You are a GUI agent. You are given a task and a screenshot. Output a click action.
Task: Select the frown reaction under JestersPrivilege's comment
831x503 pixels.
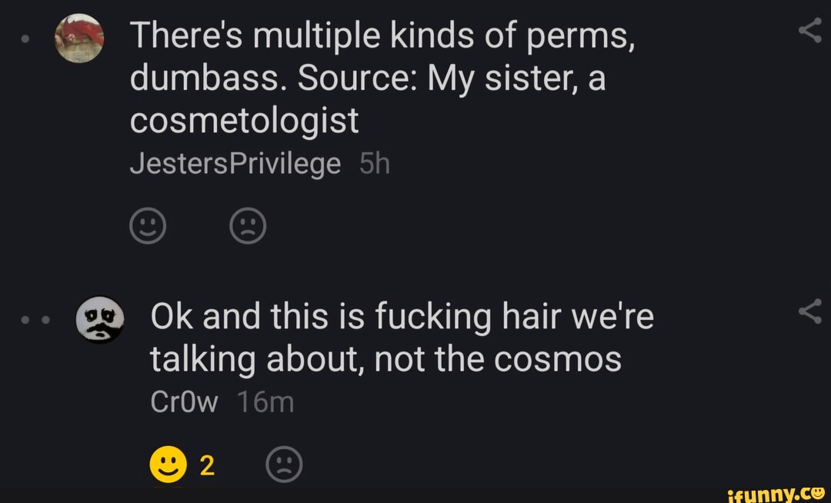(248, 226)
